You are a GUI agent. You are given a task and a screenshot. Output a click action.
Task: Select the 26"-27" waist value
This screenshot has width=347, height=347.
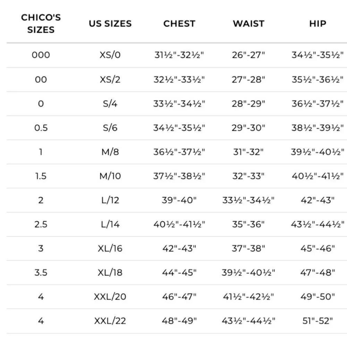(x=248, y=55)
